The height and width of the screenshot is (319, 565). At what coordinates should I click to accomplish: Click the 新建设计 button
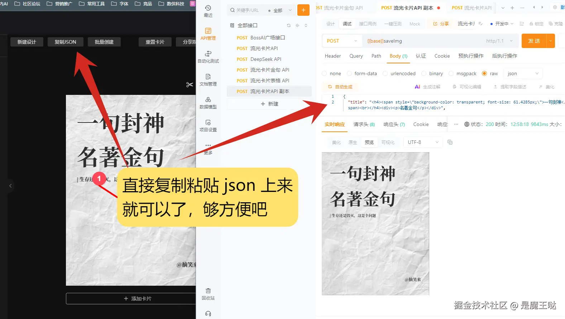(x=27, y=42)
